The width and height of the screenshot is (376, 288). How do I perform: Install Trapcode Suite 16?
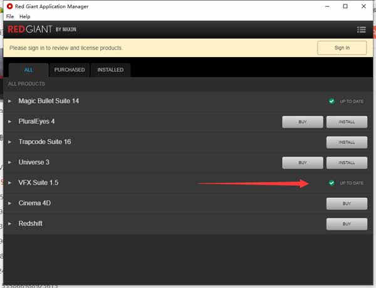point(347,142)
